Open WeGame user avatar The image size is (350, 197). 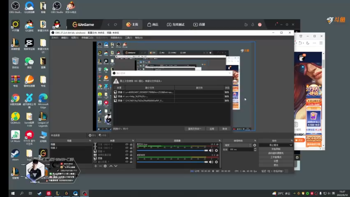[x=260, y=25]
